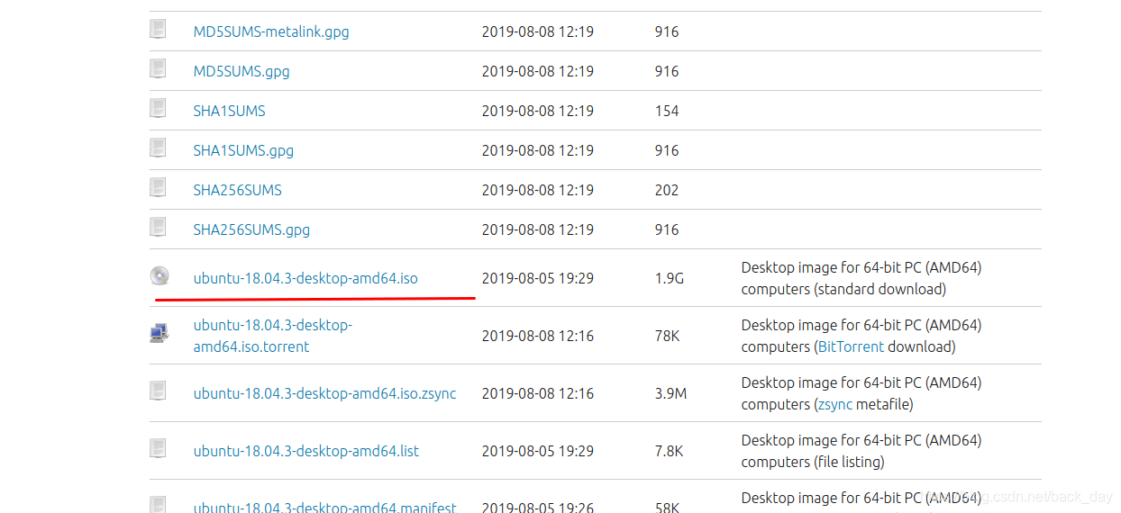Viewport: 1121px width, 513px height.
Task: Click the 7.8K size of the list file
Action: coord(670,451)
